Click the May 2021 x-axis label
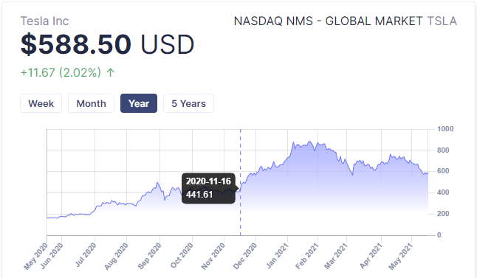 coord(401,256)
